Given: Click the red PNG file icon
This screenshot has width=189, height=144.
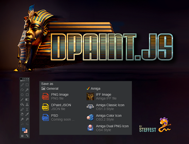Looking at the screenshot, I should tap(45, 96).
